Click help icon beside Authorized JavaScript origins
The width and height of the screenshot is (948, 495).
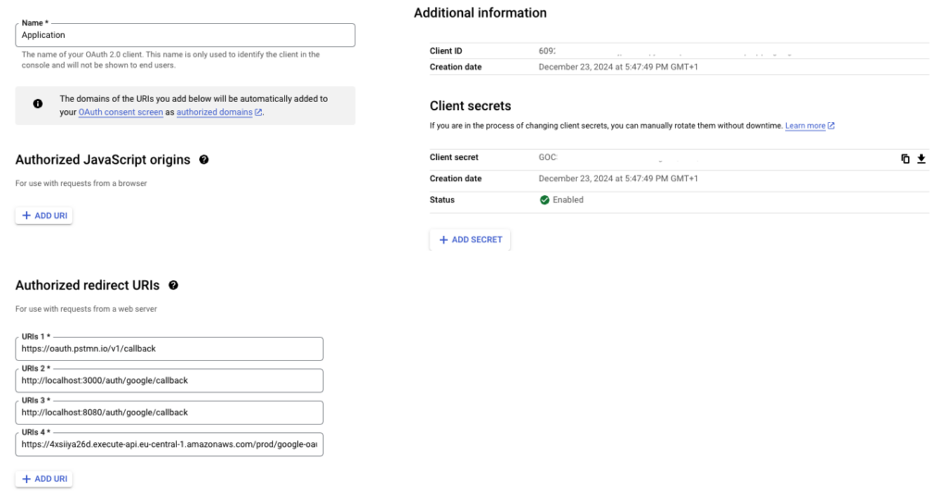pos(204,160)
